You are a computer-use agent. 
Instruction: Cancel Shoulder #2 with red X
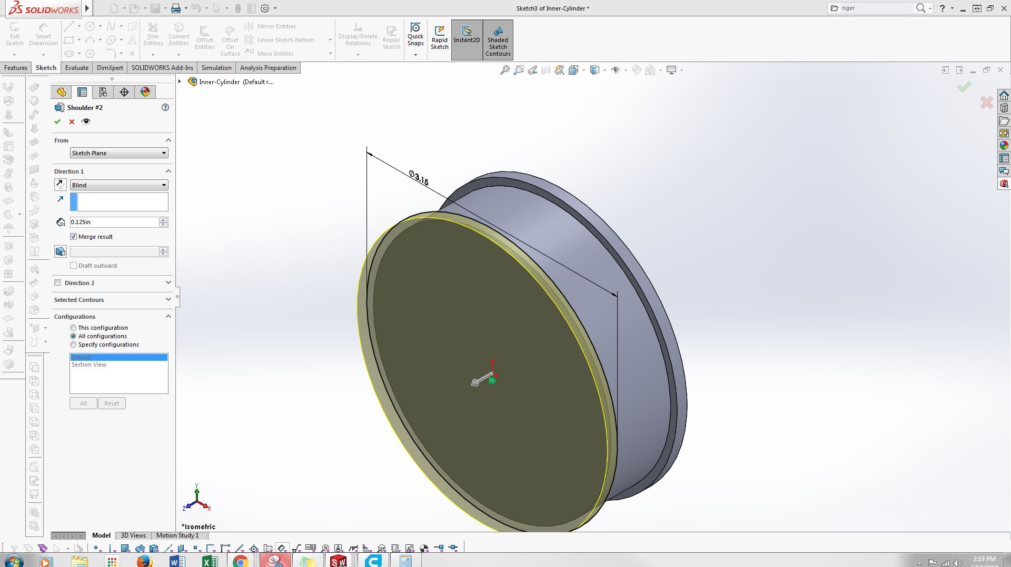(72, 121)
